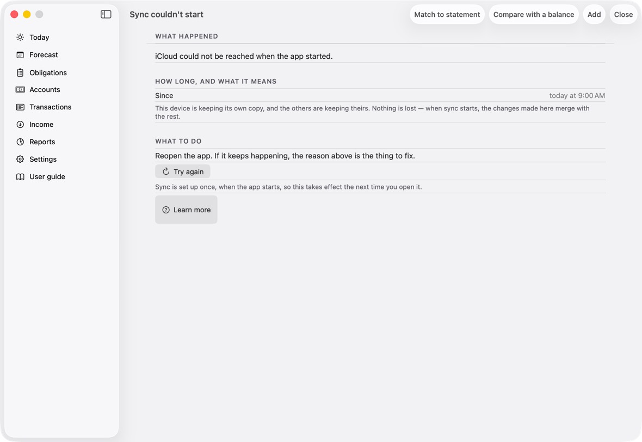Click the Obligations clipboard icon

(20, 72)
